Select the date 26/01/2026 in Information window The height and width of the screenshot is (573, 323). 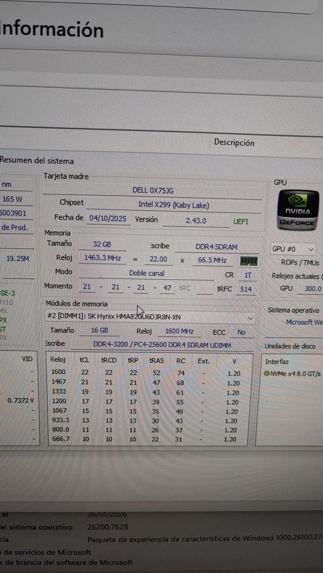[x=107, y=515]
